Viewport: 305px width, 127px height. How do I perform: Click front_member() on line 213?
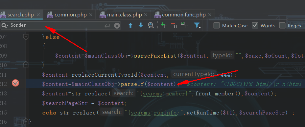(218, 93)
